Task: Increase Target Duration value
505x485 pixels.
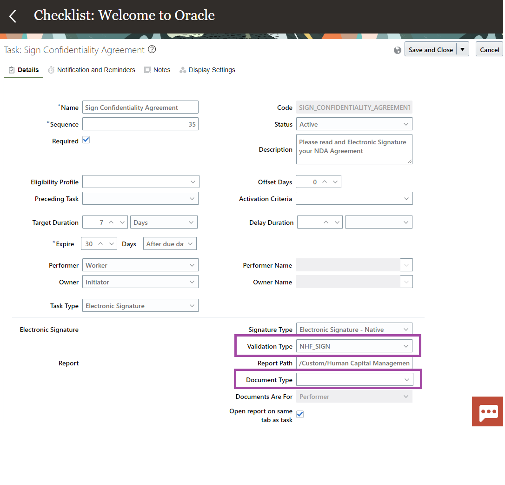Action: click(111, 222)
